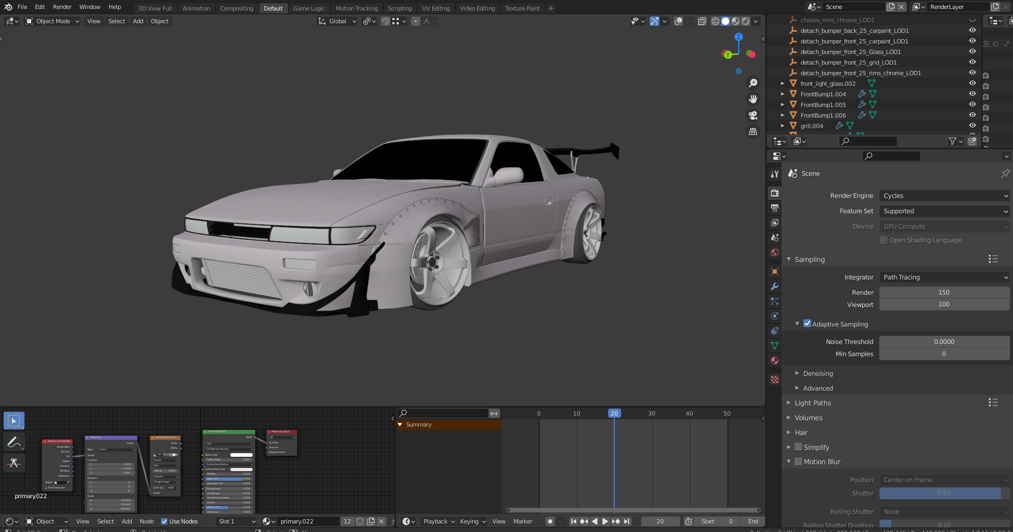
Task: Open the Global transform orientation dropdown
Action: click(337, 21)
